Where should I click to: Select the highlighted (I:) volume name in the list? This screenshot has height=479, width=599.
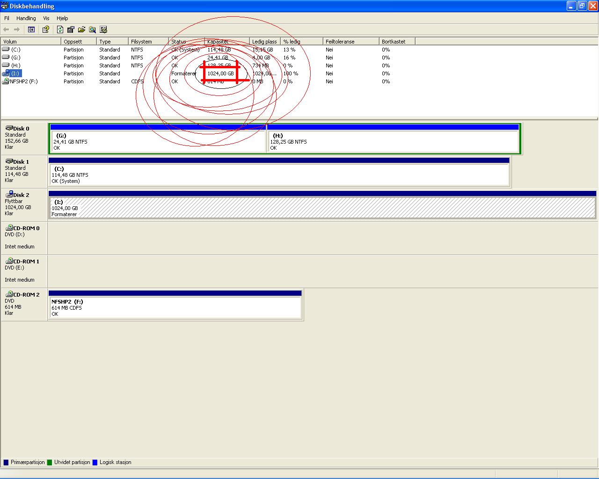tap(15, 73)
